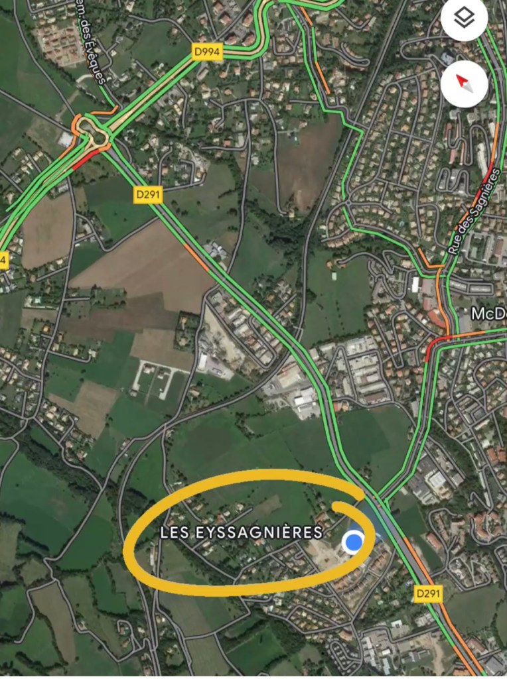
Task: Tap the roundabout at D994 junction
Action: [92, 133]
